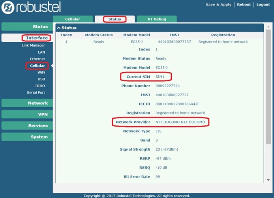Click the Band value 3

[x=157, y=140]
